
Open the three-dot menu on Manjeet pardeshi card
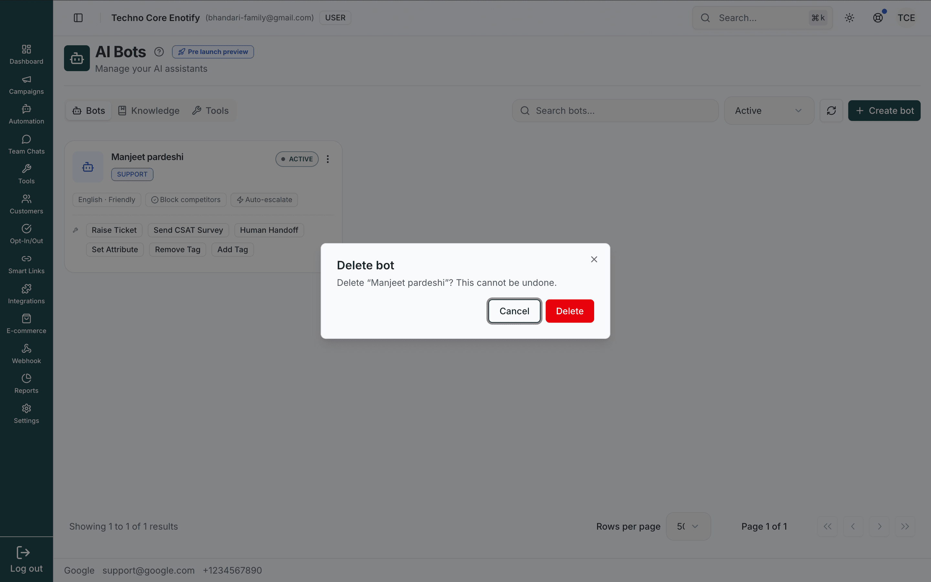click(328, 159)
